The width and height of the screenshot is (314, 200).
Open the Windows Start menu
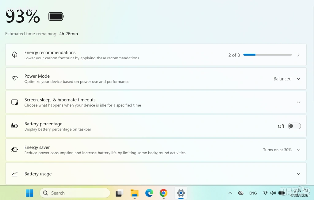tap(29, 193)
